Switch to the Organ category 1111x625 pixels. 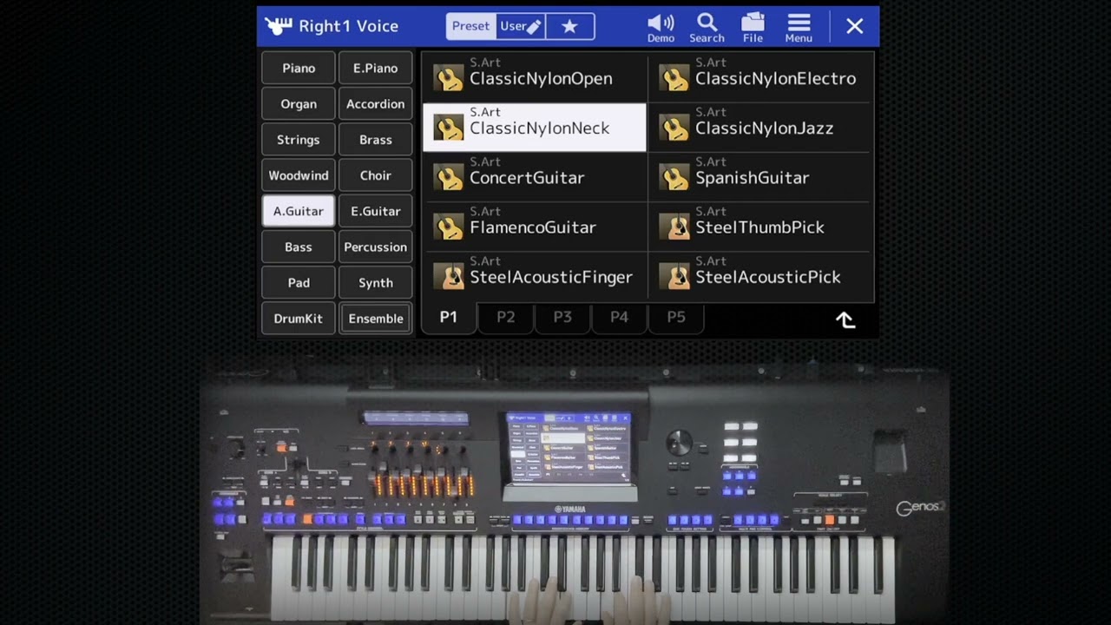click(299, 104)
